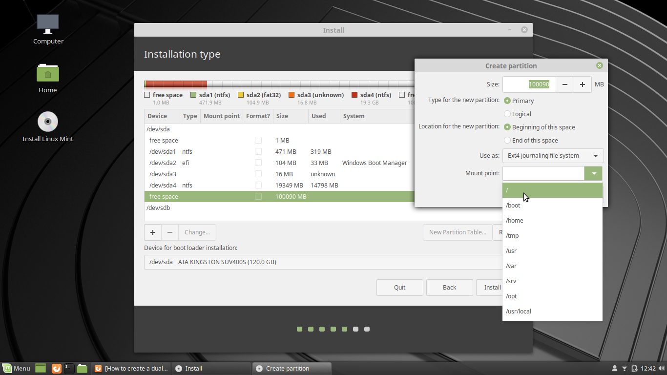Click the network icon in the system tray
Screen dimensions: 667x375
[x=624, y=368]
